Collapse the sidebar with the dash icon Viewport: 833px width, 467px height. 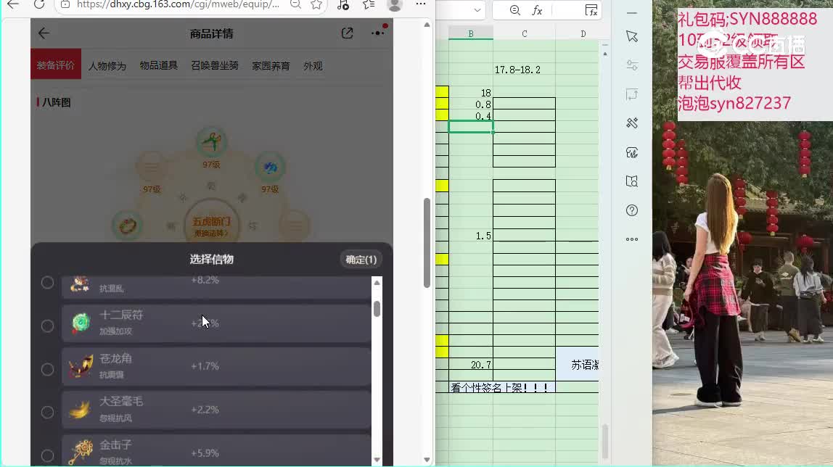tap(632, 13)
